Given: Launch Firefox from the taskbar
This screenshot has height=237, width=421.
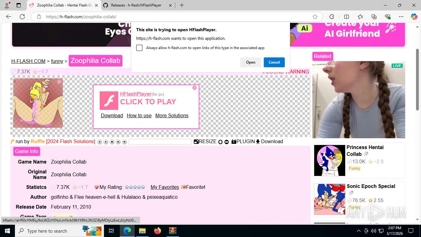Looking at the screenshot, I should tap(158, 231).
